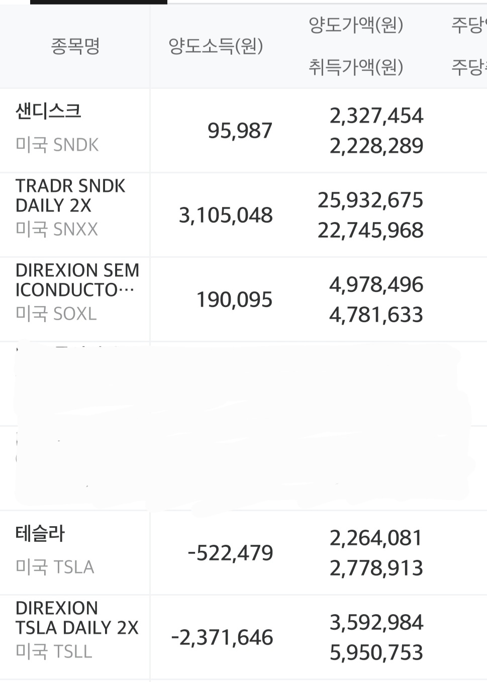Select the 미국 TSLA ticker label
Screen dimensions: 487x682
tap(55, 567)
